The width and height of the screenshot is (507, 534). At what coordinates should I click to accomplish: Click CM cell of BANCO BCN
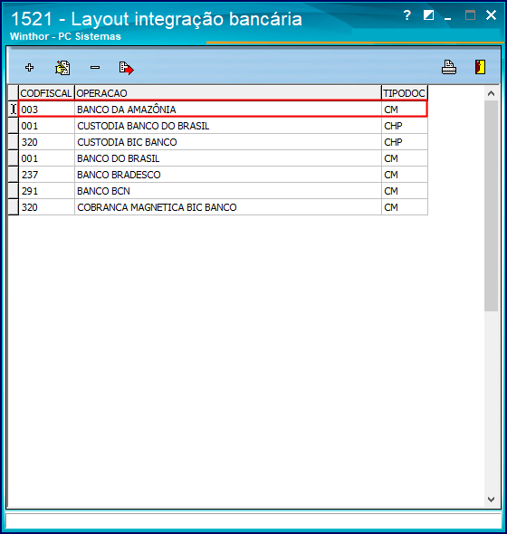405,191
